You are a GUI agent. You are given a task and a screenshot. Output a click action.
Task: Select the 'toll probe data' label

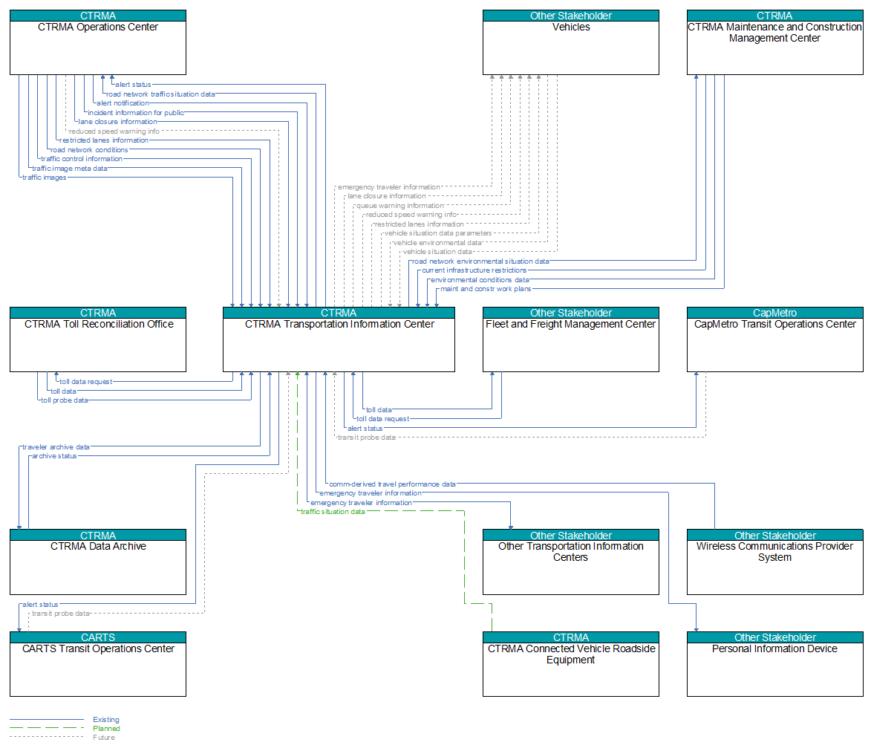pos(65,400)
